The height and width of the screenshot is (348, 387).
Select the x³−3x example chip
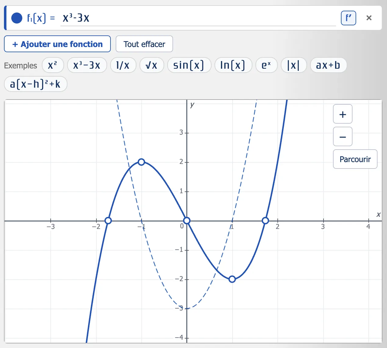point(87,65)
